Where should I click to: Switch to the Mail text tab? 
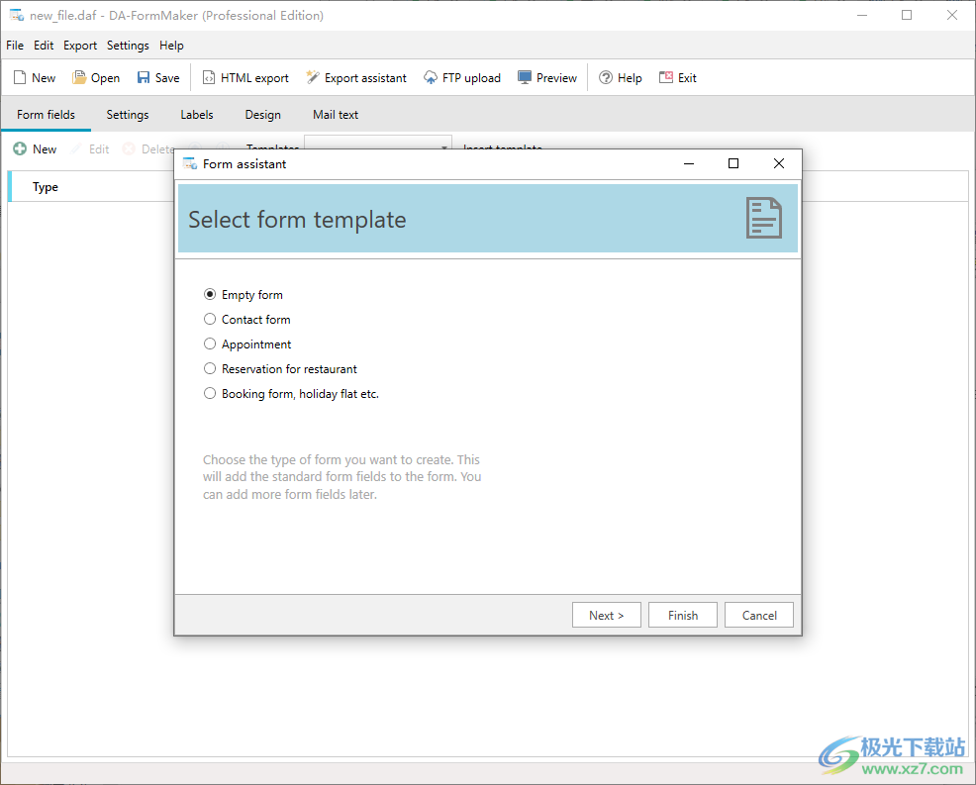pyautogui.click(x=336, y=115)
